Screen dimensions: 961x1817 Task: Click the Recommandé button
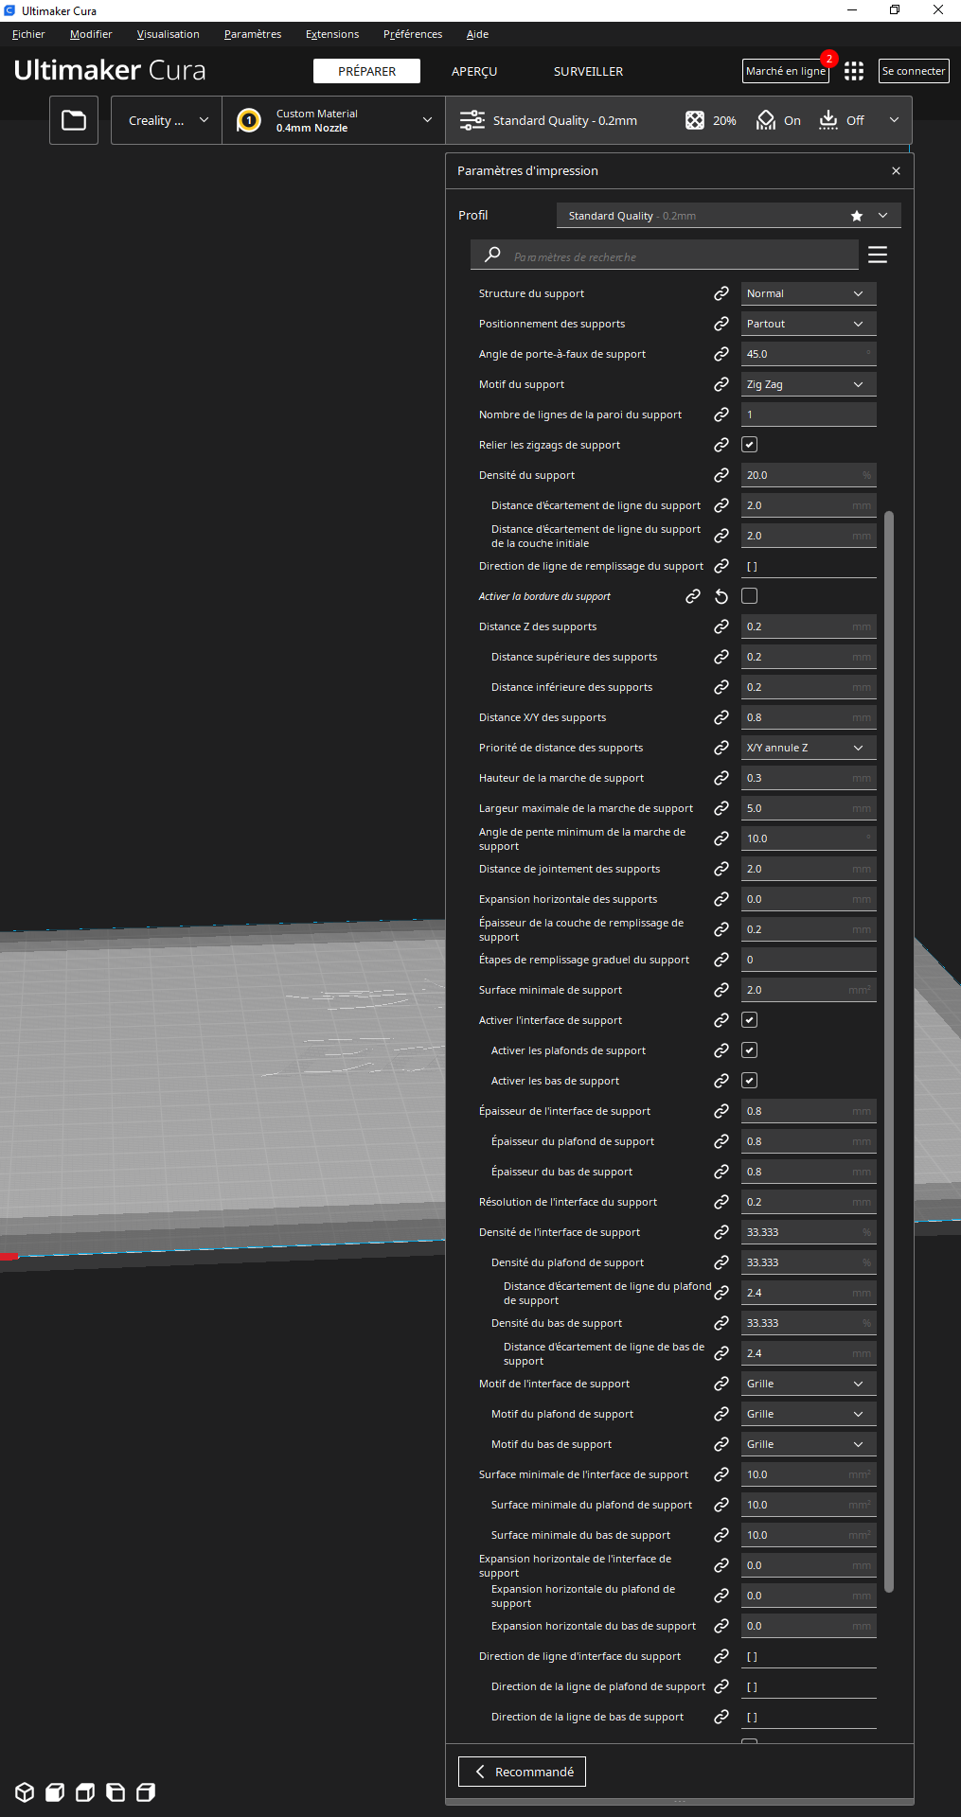[522, 1772]
